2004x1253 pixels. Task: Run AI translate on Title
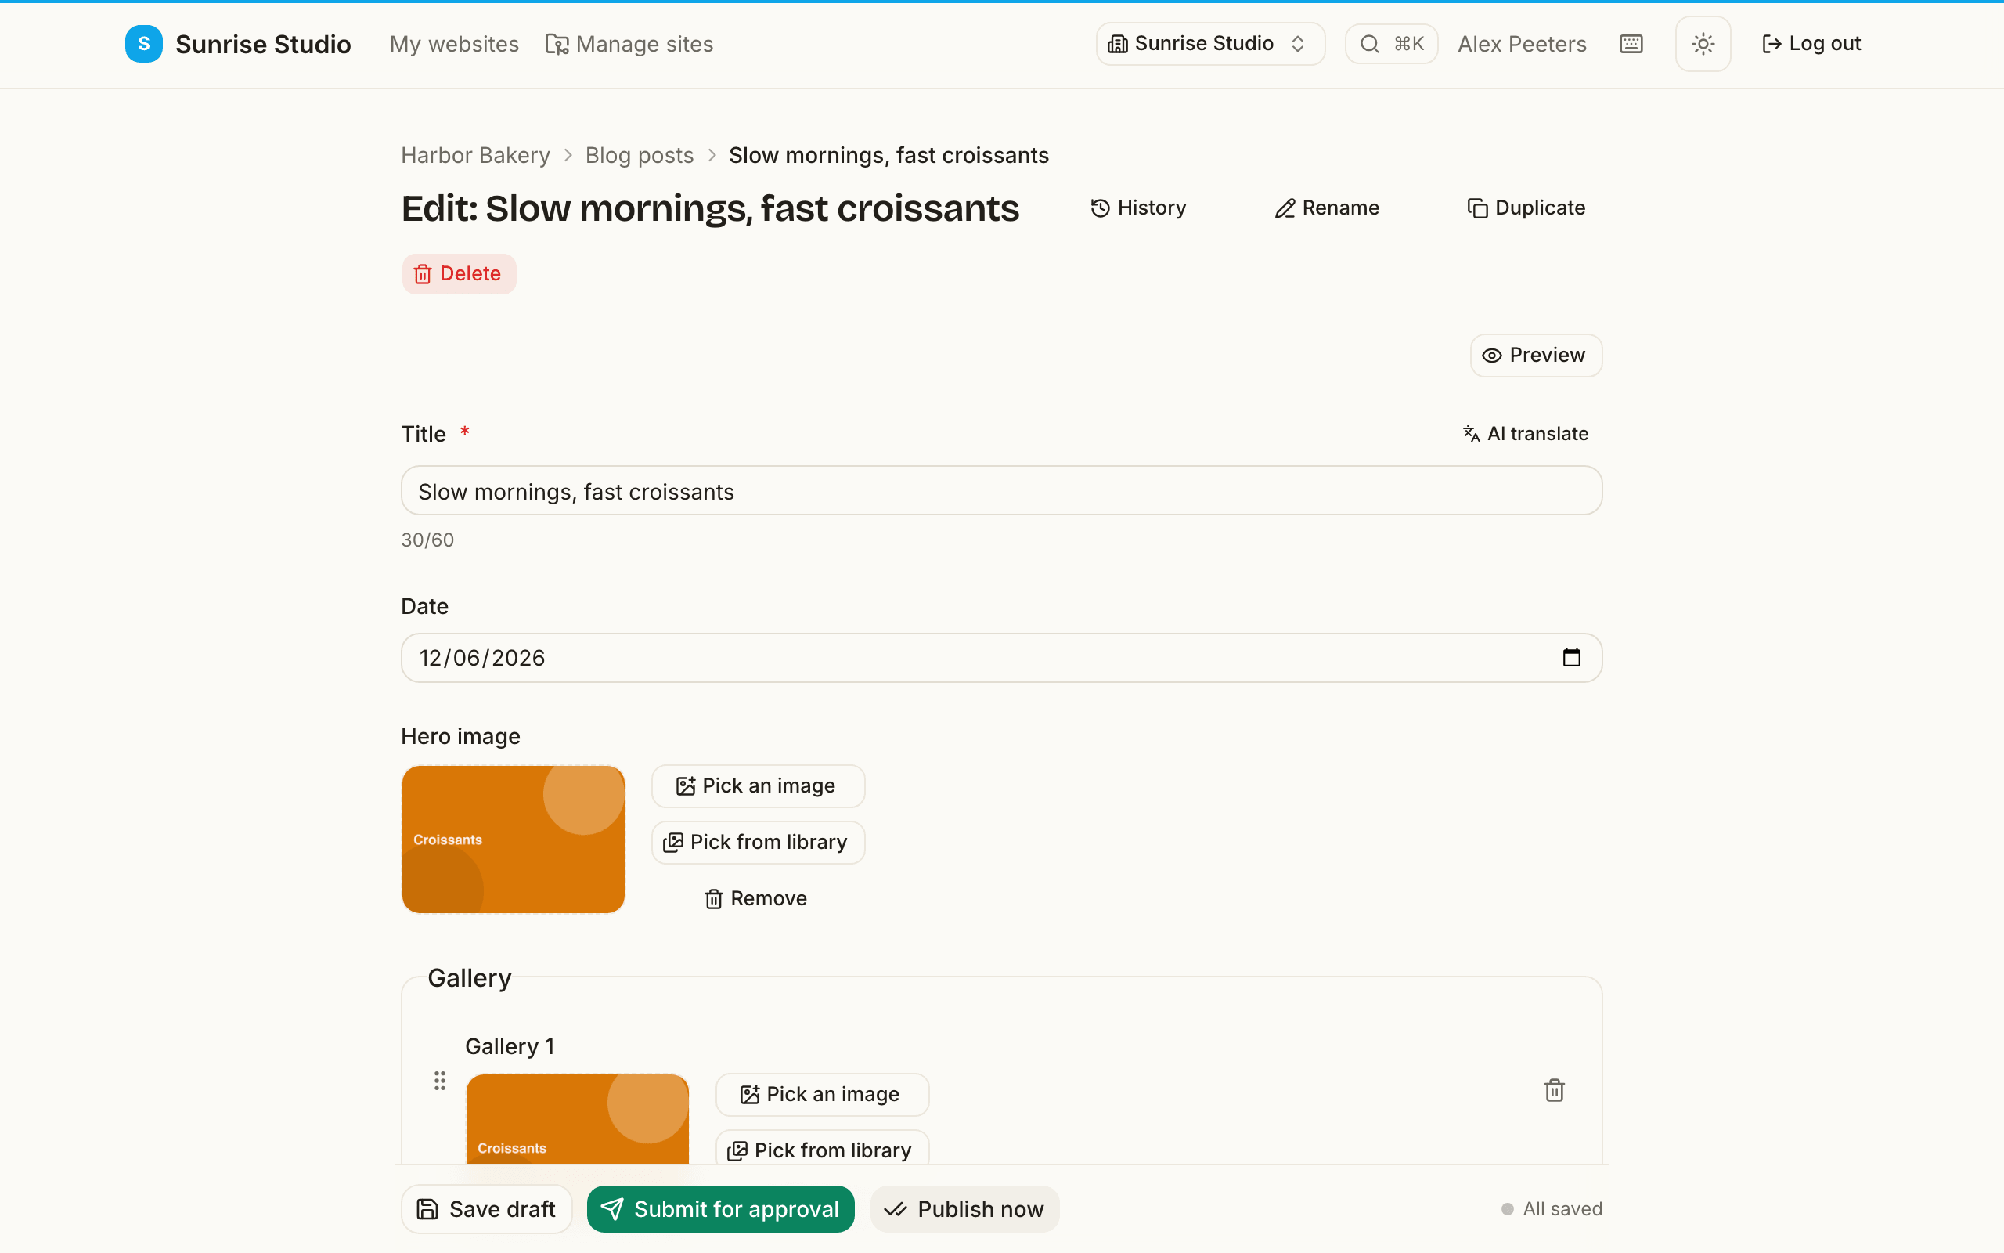coord(1526,433)
